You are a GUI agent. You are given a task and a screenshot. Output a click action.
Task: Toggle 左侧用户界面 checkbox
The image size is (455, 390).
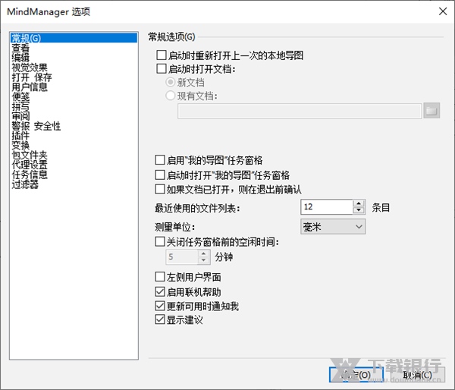click(x=160, y=277)
